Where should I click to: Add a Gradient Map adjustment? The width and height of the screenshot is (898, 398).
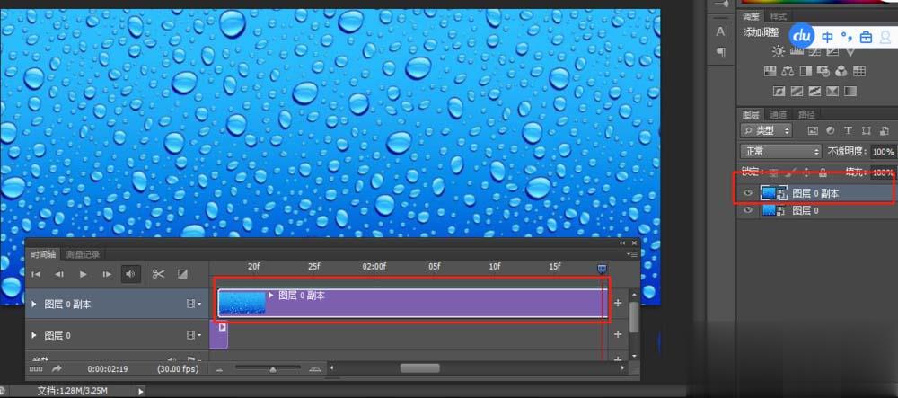850,91
